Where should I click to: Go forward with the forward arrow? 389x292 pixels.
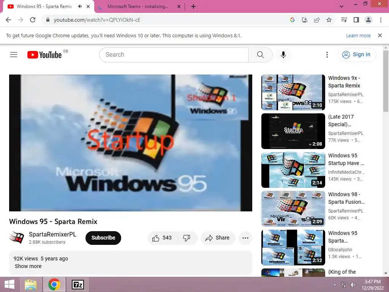21,20
